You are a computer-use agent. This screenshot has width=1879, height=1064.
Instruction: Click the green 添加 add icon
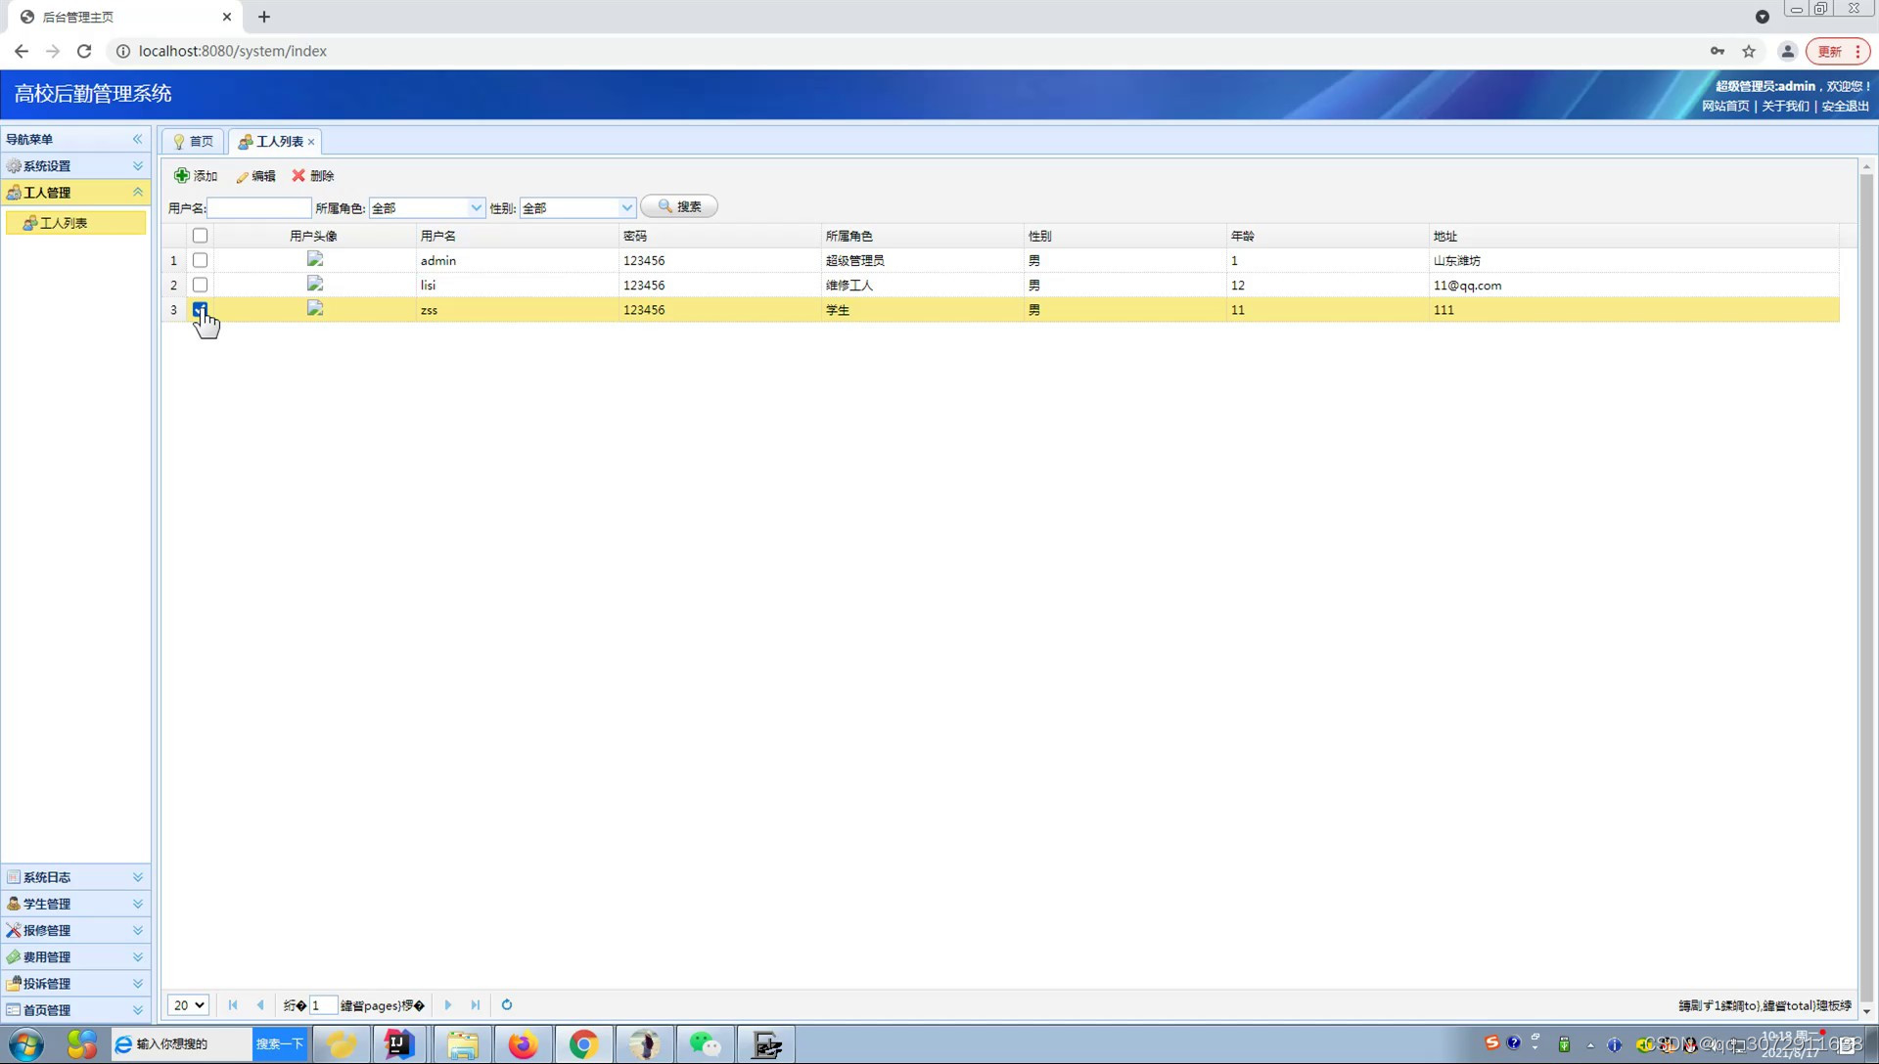[x=182, y=176]
